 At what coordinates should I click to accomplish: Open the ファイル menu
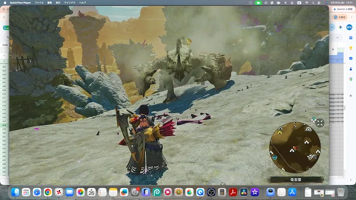39,3
